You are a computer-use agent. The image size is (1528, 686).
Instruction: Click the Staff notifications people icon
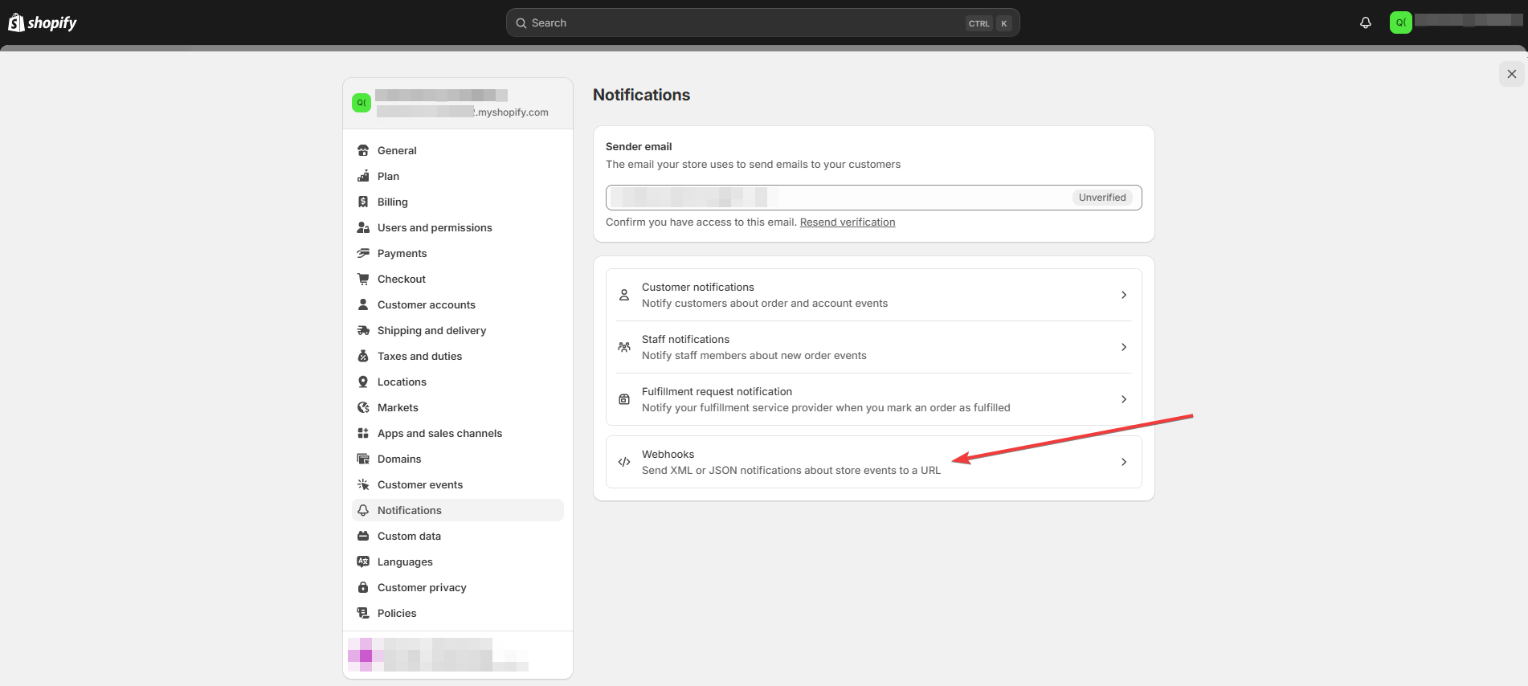624,347
